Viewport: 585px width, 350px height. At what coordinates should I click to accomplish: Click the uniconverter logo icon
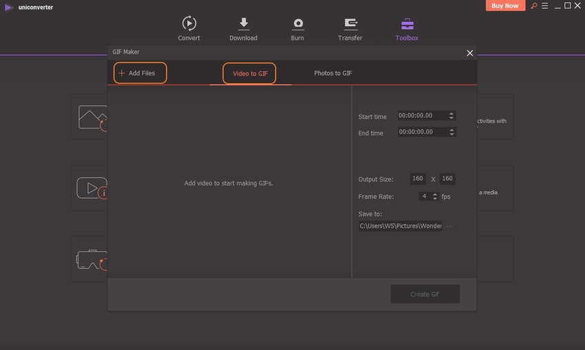tap(8, 7)
